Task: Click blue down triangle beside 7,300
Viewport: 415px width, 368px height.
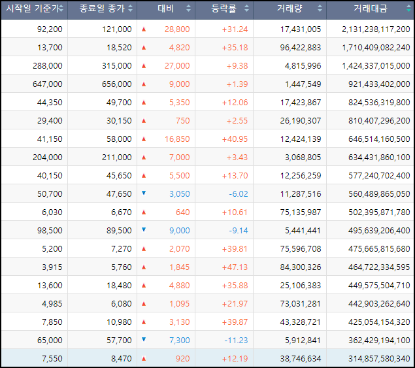Action: [x=144, y=339]
